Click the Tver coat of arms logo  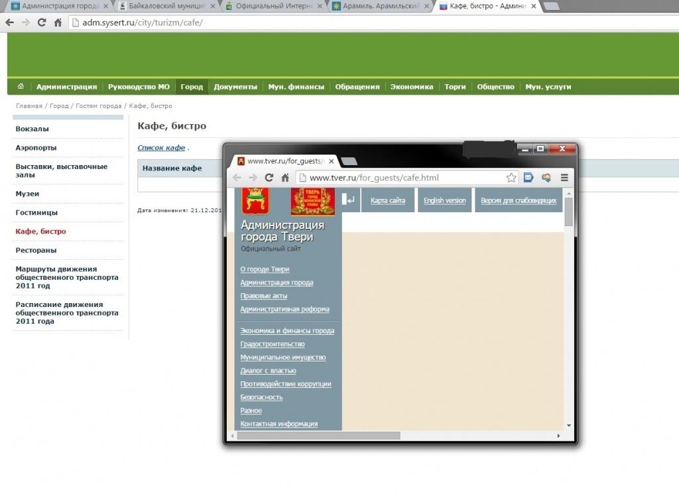coord(255,200)
